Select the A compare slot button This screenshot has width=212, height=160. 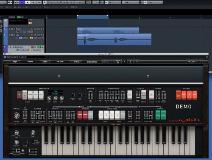tap(124, 61)
